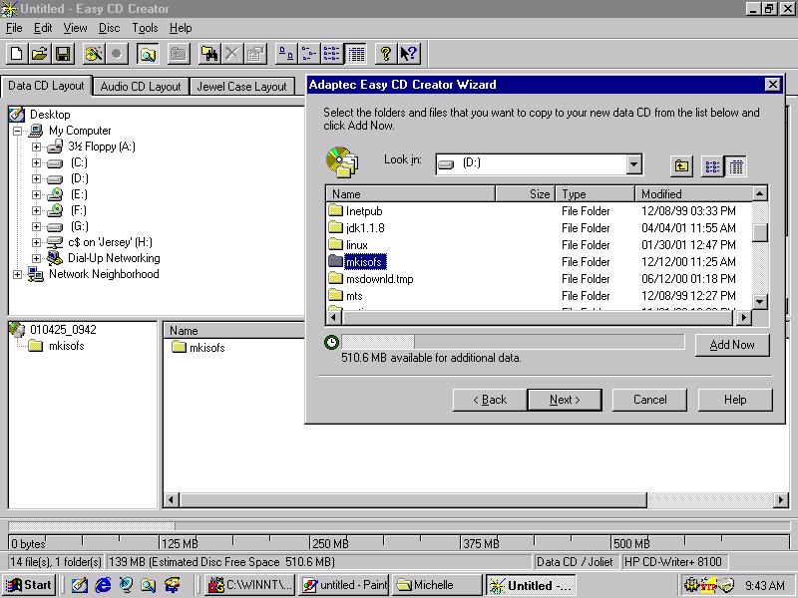The height and width of the screenshot is (598, 798).
Task: Open the Windows Start menu
Action: [29, 585]
